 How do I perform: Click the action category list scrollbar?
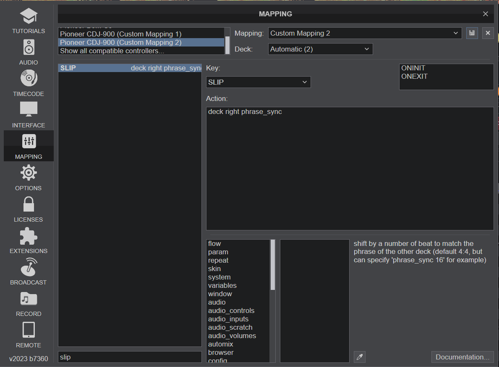(272, 265)
